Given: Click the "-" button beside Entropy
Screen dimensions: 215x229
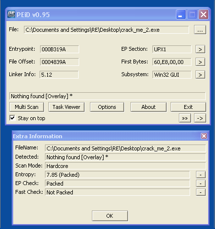Looking at the screenshot, I should click(201, 175).
